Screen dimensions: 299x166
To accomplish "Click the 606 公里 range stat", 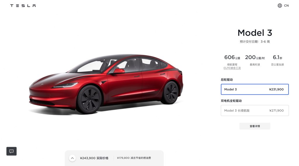I will point(232,57).
